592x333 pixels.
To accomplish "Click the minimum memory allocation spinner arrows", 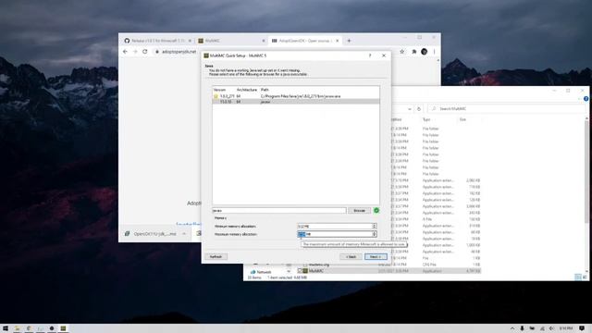I will pos(374,226).
